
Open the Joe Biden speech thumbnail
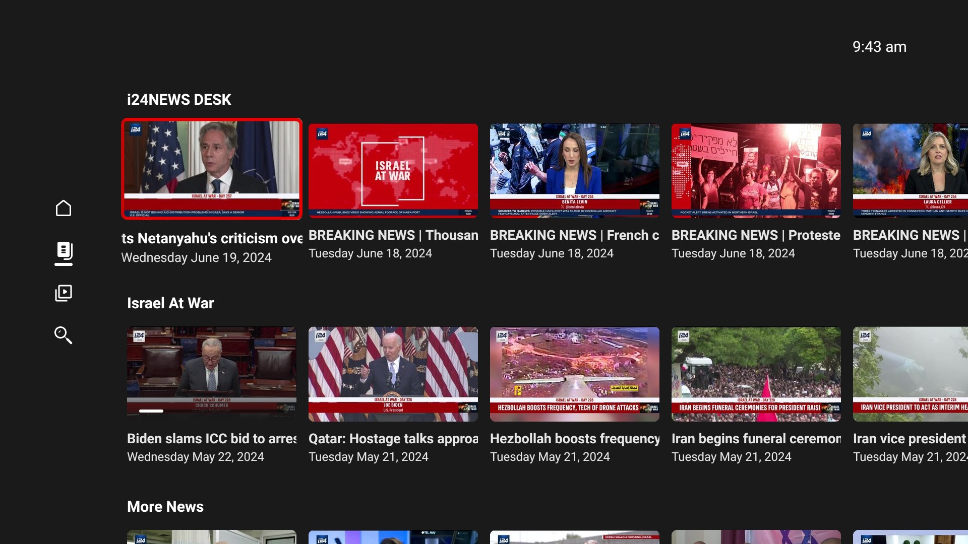tap(393, 374)
